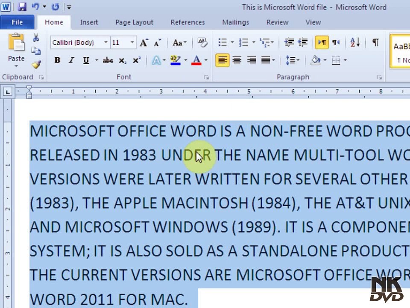Open the Font dialog launcher
The height and width of the screenshot is (308, 410).
tap(207, 77)
